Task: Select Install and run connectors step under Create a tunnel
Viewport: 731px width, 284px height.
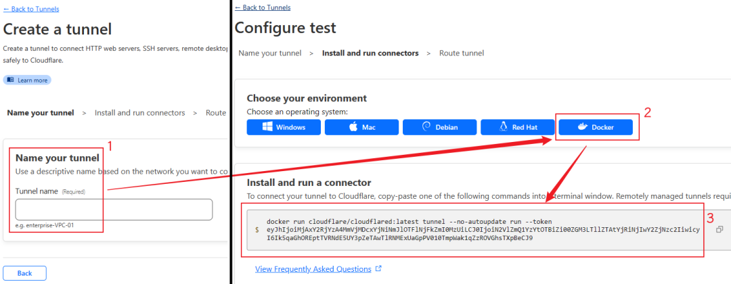Action: [139, 113]
